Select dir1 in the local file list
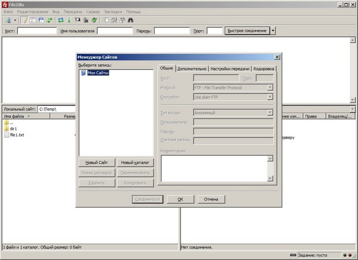 [13, 129]
